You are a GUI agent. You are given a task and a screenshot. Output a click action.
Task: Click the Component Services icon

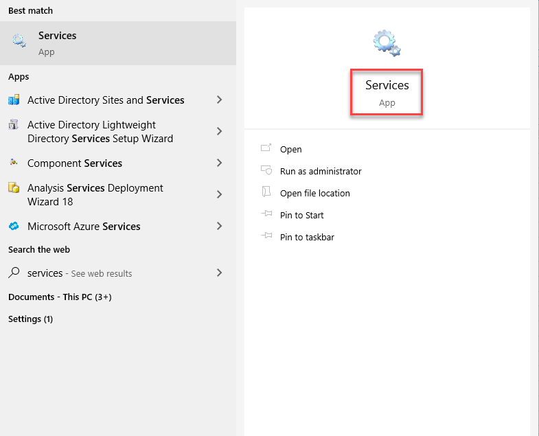[x=14, y=162]
